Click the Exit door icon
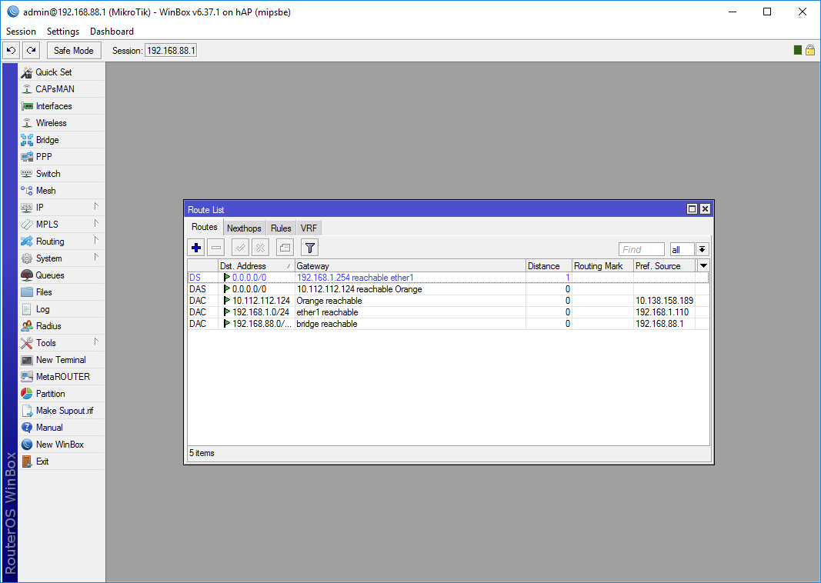The height and width of the screenshot is (583, 821). (x=27, y=461)
